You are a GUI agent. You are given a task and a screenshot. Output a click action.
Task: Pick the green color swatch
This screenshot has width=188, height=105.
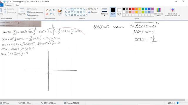pos(143,9)
